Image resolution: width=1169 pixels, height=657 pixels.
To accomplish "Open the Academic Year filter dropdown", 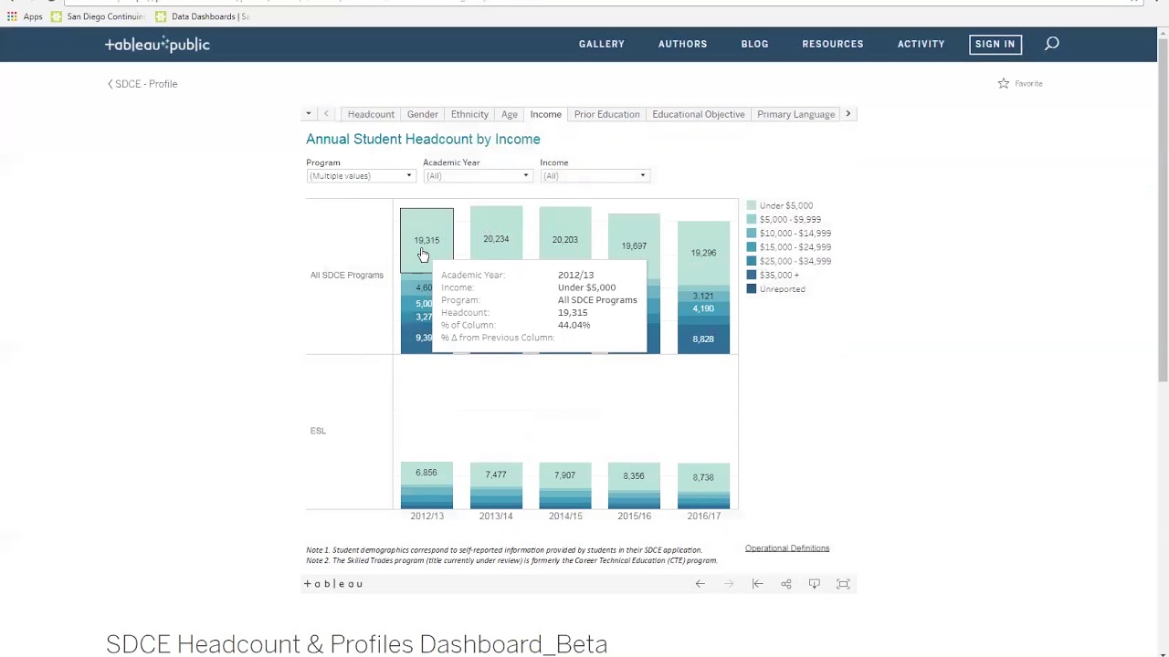I will [x=477, y=176].
